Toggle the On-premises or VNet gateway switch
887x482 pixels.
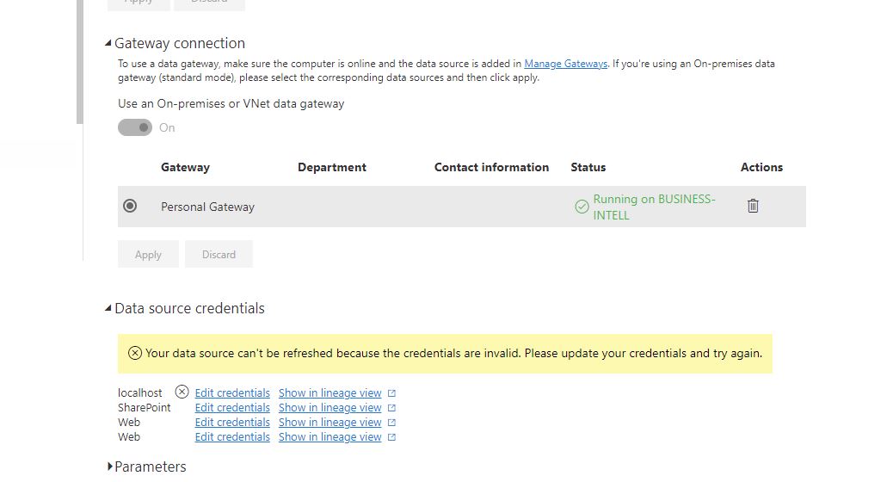[x=134, y=128]
